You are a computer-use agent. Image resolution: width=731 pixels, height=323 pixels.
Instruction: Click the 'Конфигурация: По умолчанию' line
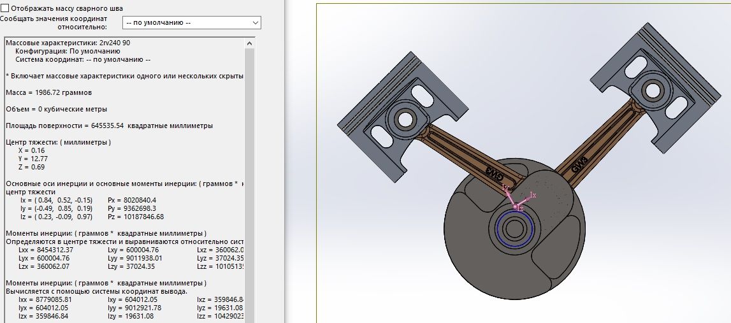tap(68, 51)
